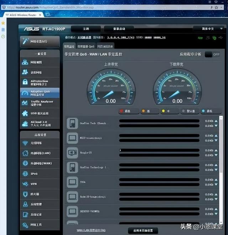This screenshot has width=228, height=235.
Task: Click the 注销 logout button
Action: [x=86, y=29]
